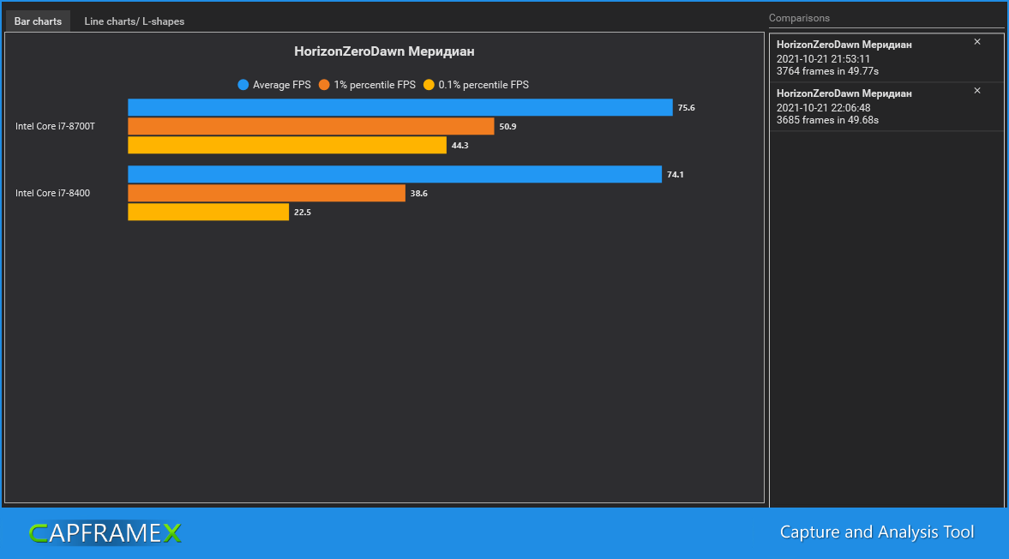Select the 3685 frames comparison record

click(886, 106)
